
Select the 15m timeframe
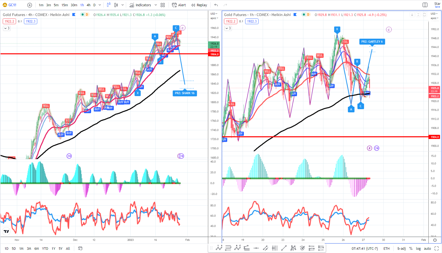pyautogui.click(x=65, y=5)
